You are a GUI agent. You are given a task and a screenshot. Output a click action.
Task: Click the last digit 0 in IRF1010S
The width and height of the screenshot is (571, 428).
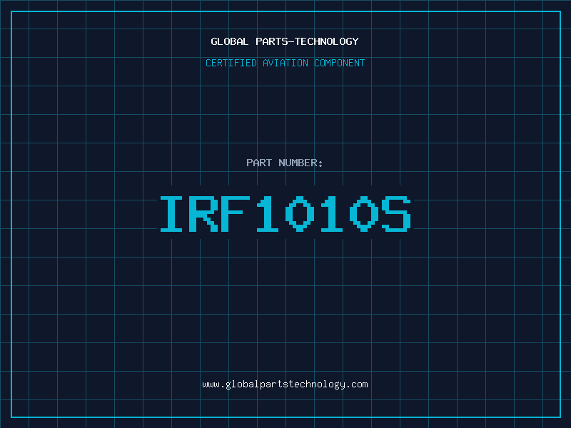[x=365, y=214]
